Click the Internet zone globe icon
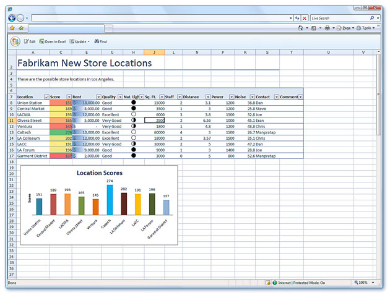390x295 pixels. [x=275, y=283]
